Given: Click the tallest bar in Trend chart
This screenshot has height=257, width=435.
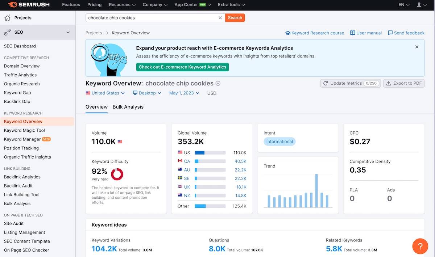Looking at the screenshot, I should pos(316,191).
